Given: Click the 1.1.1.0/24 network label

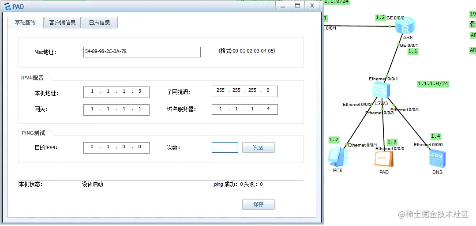Looking at the screenshot, I should tap(433, 83).
